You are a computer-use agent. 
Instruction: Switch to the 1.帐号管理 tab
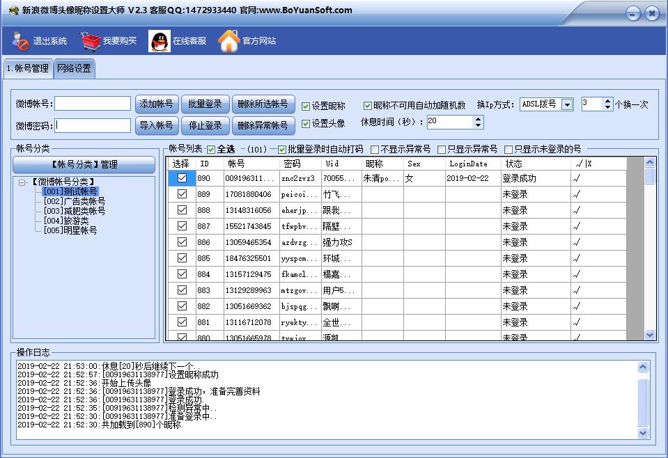(x=28, y=68)
